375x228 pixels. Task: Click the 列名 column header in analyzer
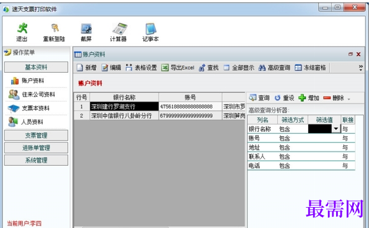pos(263,120)
